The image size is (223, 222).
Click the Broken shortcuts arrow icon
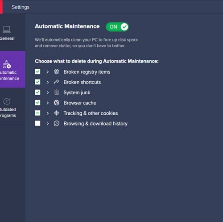tap(57, 82)
